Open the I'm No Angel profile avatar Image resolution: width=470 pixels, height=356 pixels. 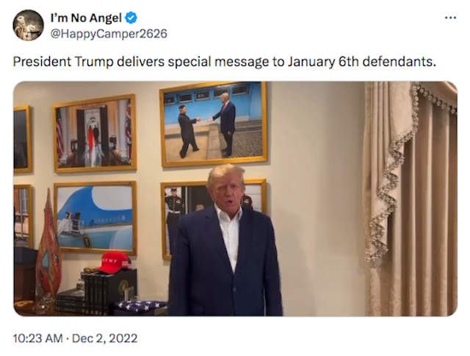pos(28,25)
